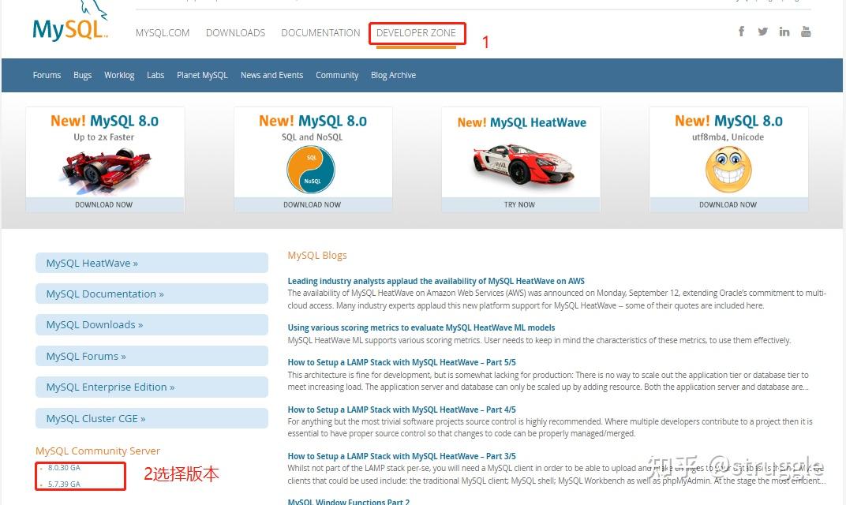Open the MySQL Twitter icon
Viewport: 846px width, 505px height.
762,32
